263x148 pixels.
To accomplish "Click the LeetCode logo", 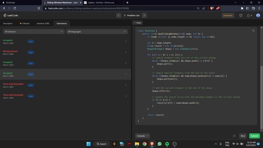I will pyautogui.click(x=11, y=16).
